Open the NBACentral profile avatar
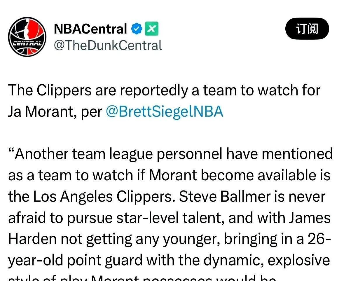The width and height of the screenshot is (344, 281). coord(27,37)
